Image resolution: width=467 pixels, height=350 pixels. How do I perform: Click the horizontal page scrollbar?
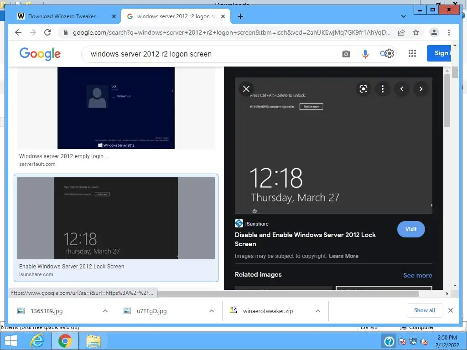coord(288,293)
